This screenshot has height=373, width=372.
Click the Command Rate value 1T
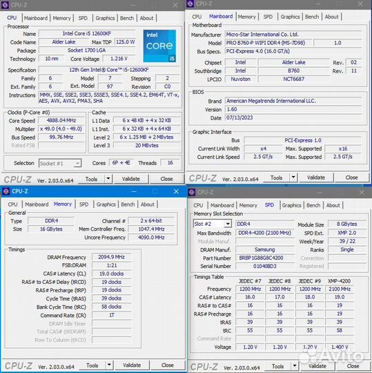point(112,315)
